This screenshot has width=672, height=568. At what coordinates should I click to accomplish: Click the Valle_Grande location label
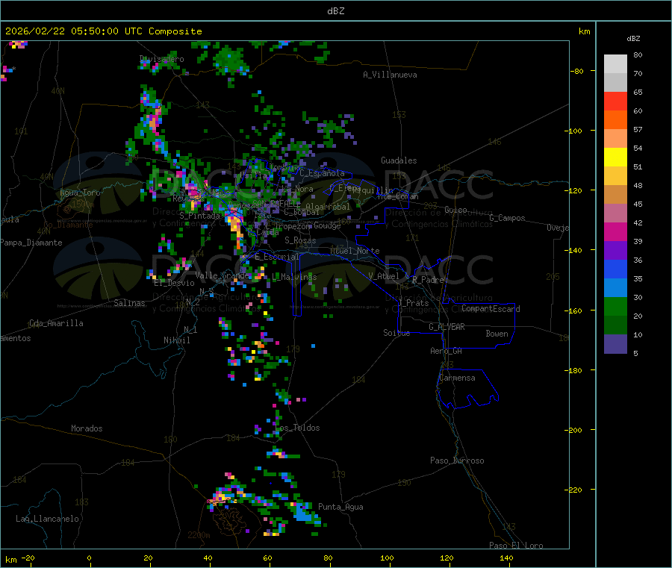coord(223,275)
